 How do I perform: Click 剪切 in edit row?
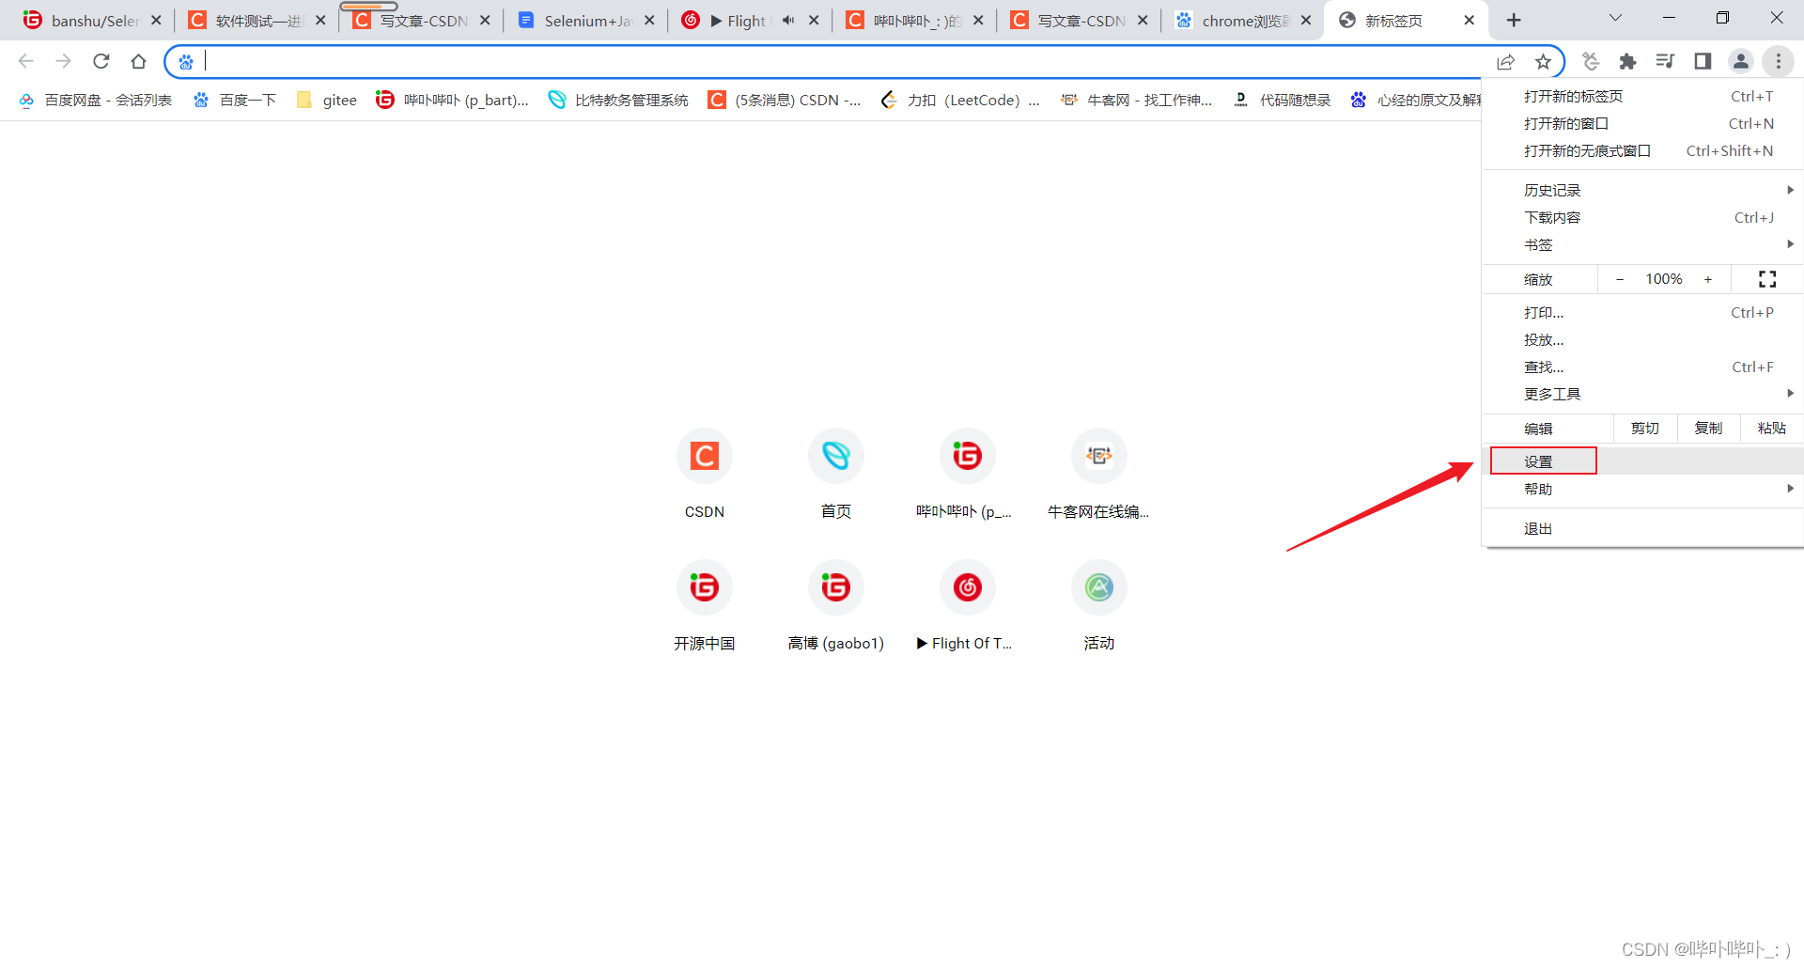tap(1645, 429)
